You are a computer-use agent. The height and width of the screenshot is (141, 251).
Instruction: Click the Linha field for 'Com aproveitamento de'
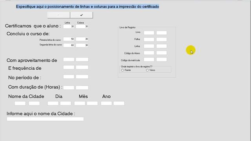[69, 60]
